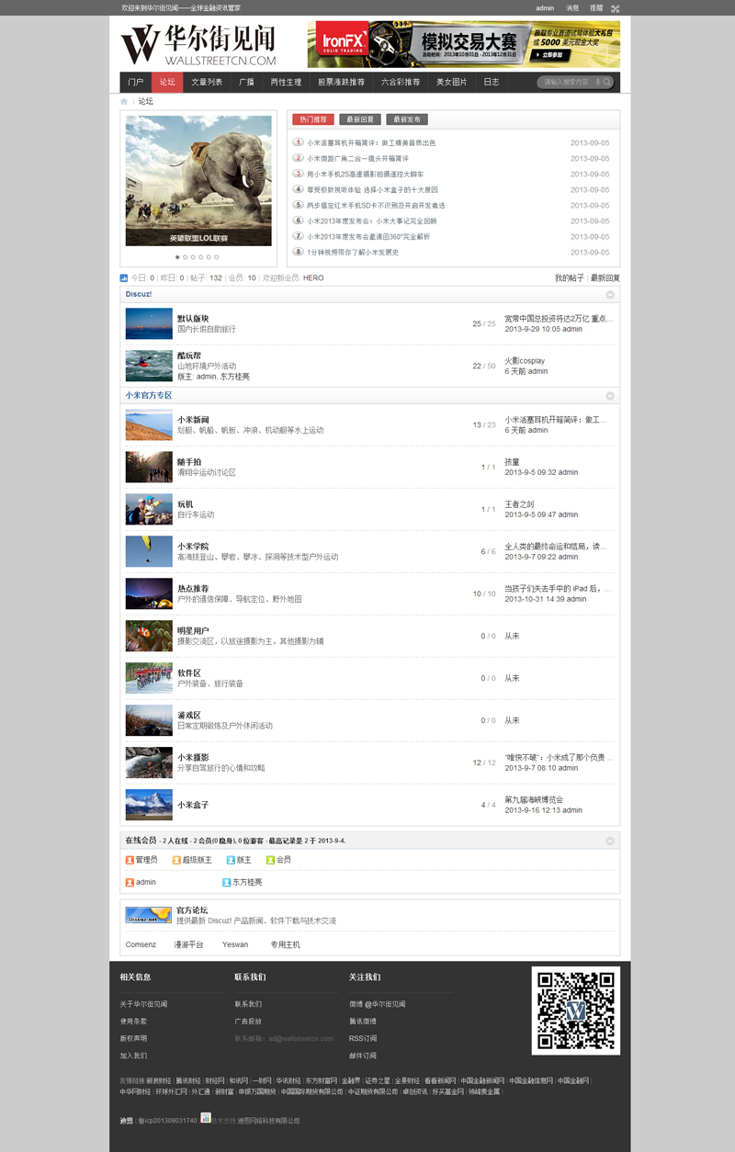Open the 1分钟视频带你了解小米发展史 post
This screenshot has width=735, height=1152.
353,252
